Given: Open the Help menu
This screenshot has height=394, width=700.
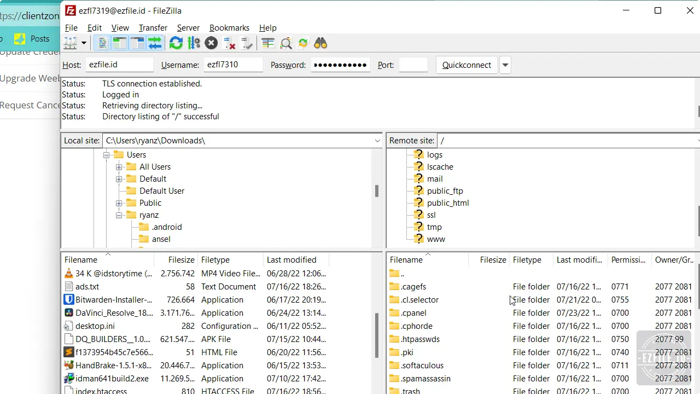Looking at the screenshot, I should [268, 27].
